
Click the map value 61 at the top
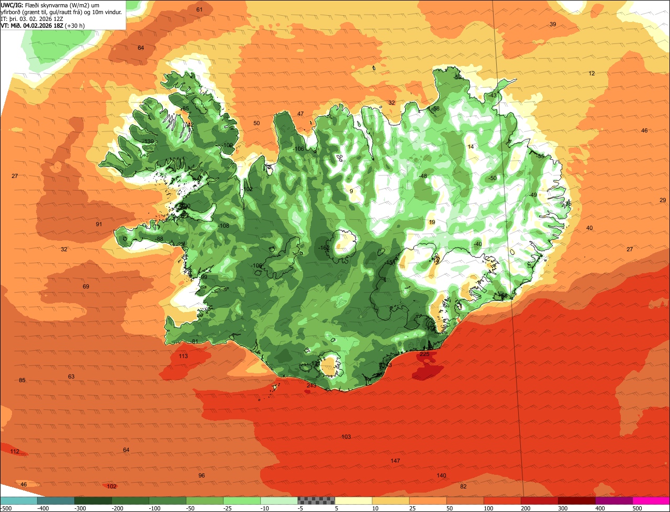(x=199, y=9)
